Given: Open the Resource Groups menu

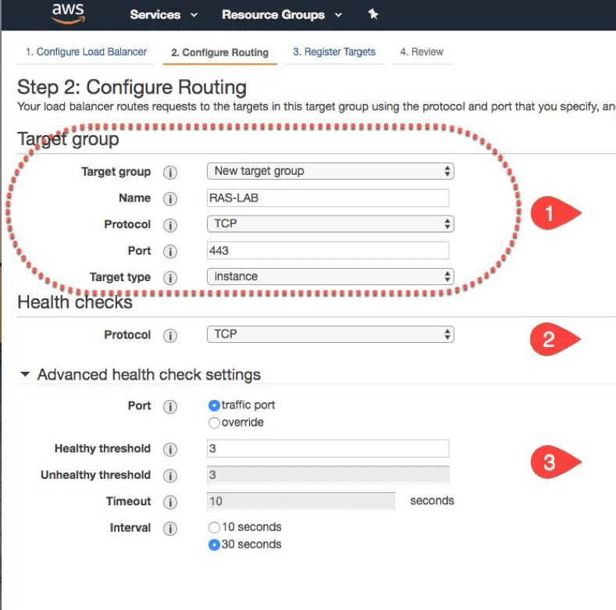Looking at the screenshot, I should pyautogui.click(x=282, y=15).
